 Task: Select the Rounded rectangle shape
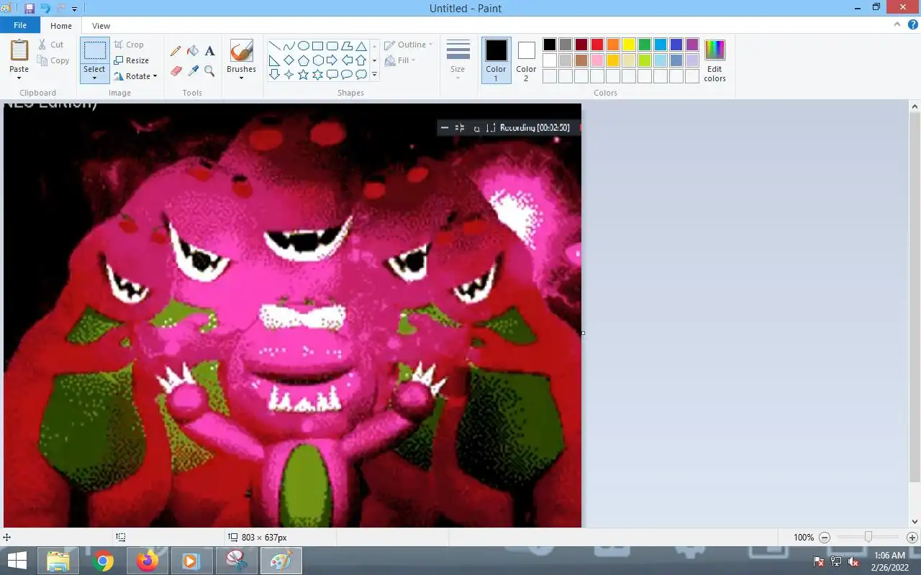[332, 46]
